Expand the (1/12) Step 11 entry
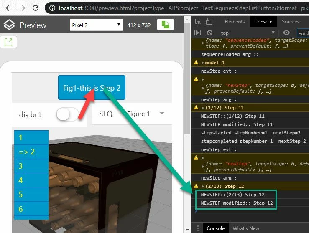The height and width of the screenshot is (233, 309). [203, 108]
